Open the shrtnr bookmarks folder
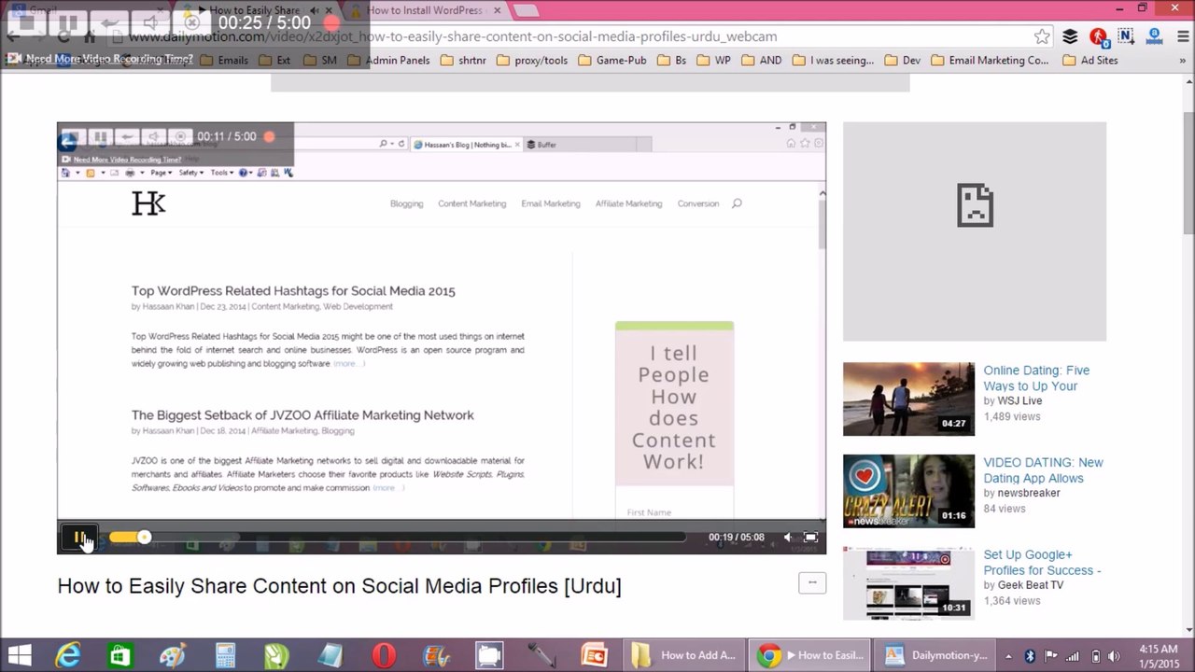Screen dimensions: 1195x672 click(463, 61)
